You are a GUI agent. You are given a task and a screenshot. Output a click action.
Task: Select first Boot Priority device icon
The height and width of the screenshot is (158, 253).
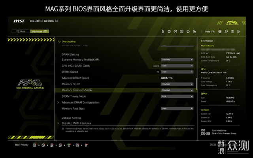tap(34, 145)
